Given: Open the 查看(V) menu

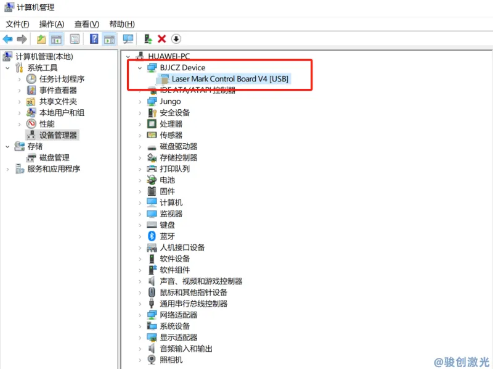Looking at the screenshot, I should [x=86, y=24].
